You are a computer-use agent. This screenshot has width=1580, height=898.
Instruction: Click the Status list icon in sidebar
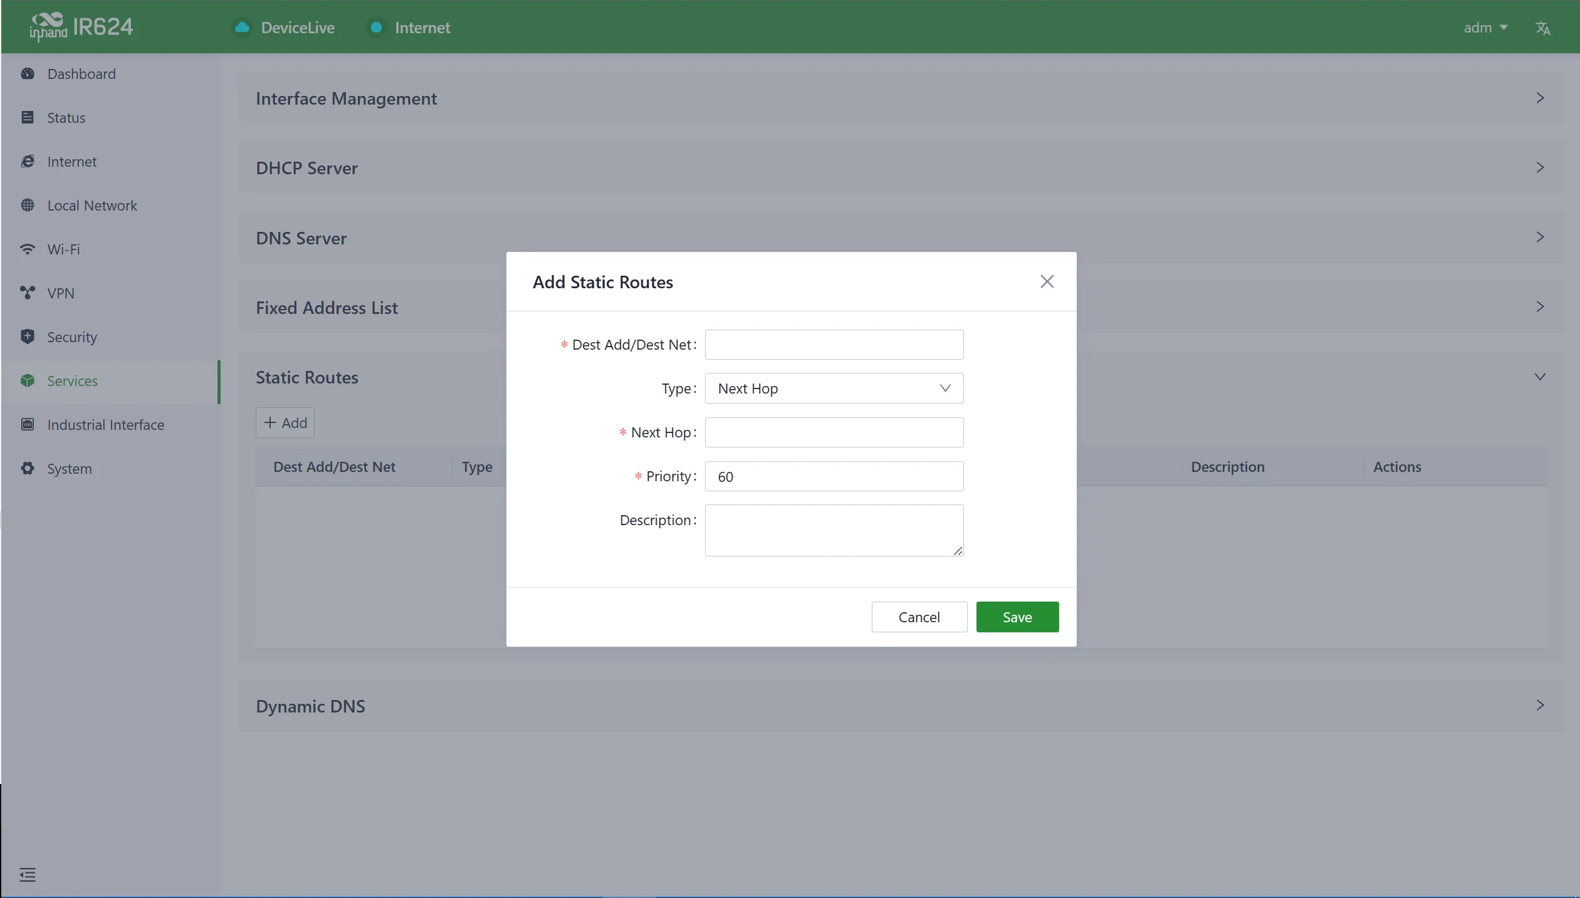(x=28, y=118)
